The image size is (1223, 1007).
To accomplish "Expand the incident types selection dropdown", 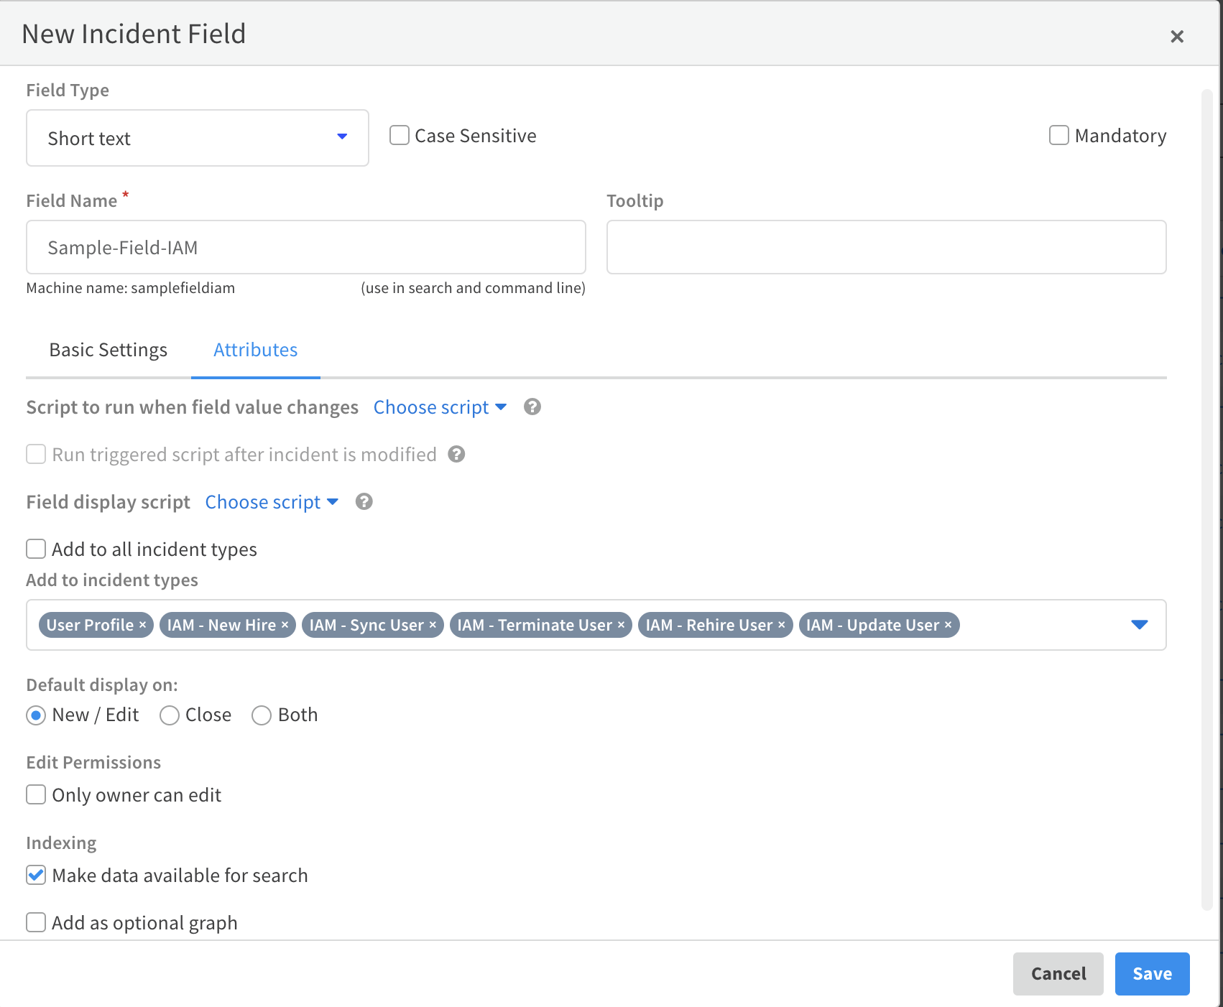I will [1140, 625].
